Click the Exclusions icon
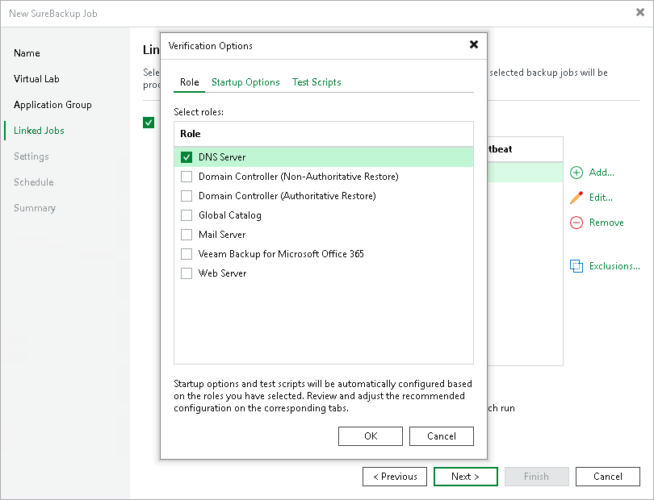This screenshot has height=500, width=654. coord(576,266)
